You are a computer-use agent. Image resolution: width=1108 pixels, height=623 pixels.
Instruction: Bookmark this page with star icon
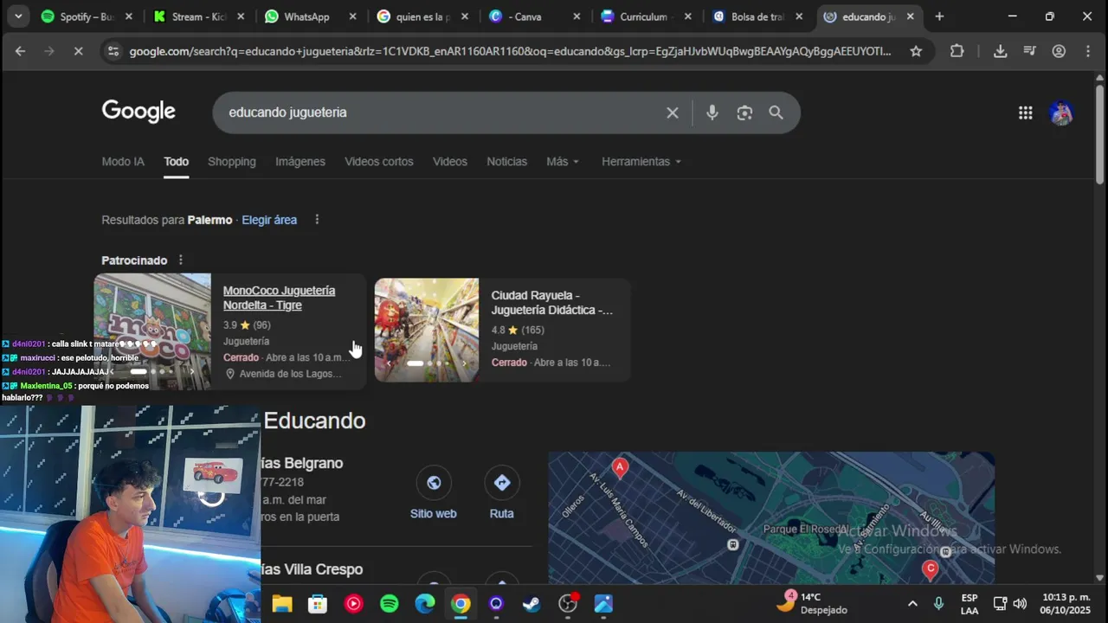point(916,51)
